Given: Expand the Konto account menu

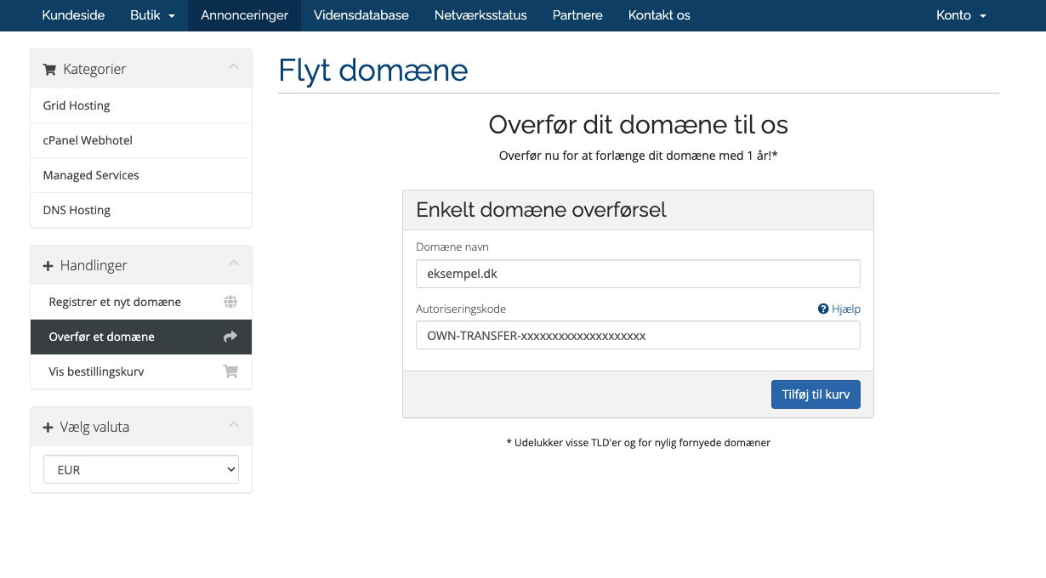Looking at the screenshot, I should pyautogui.click(x=961, y=15).
